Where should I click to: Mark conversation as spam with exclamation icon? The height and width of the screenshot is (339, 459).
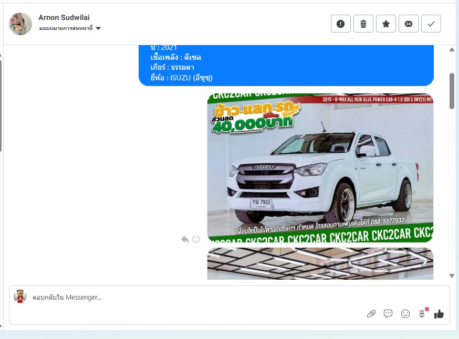click(340, 24)
